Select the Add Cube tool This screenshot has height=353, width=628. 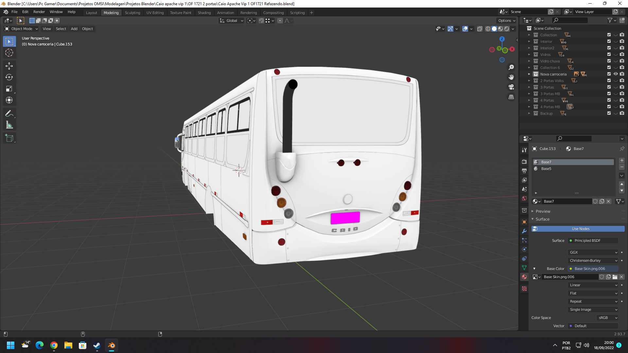9,138
